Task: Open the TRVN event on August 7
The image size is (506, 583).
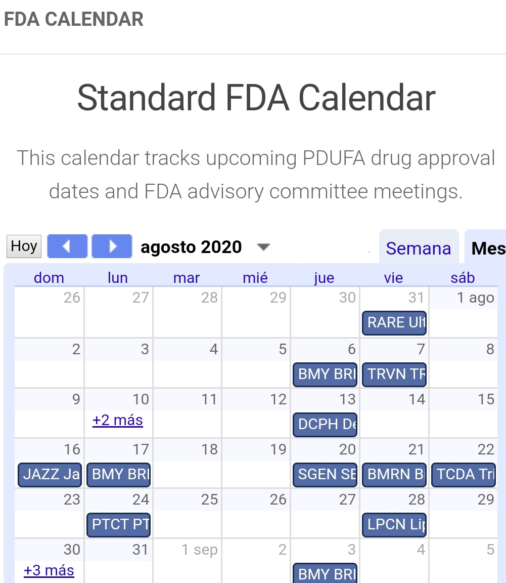Action: [x=394, y=374]
